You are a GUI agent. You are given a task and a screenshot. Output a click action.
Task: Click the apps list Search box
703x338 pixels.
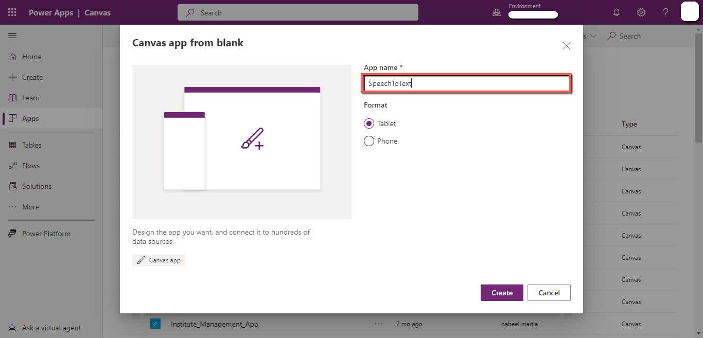point(624,36)
